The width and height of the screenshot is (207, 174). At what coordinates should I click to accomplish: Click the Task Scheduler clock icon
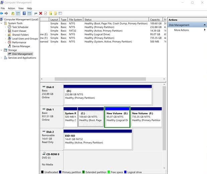point(9,27)
